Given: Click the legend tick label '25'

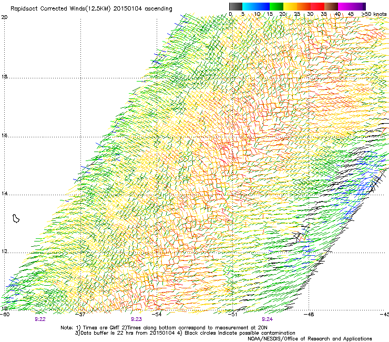Looking at the screenshot, I should (297, 14).
